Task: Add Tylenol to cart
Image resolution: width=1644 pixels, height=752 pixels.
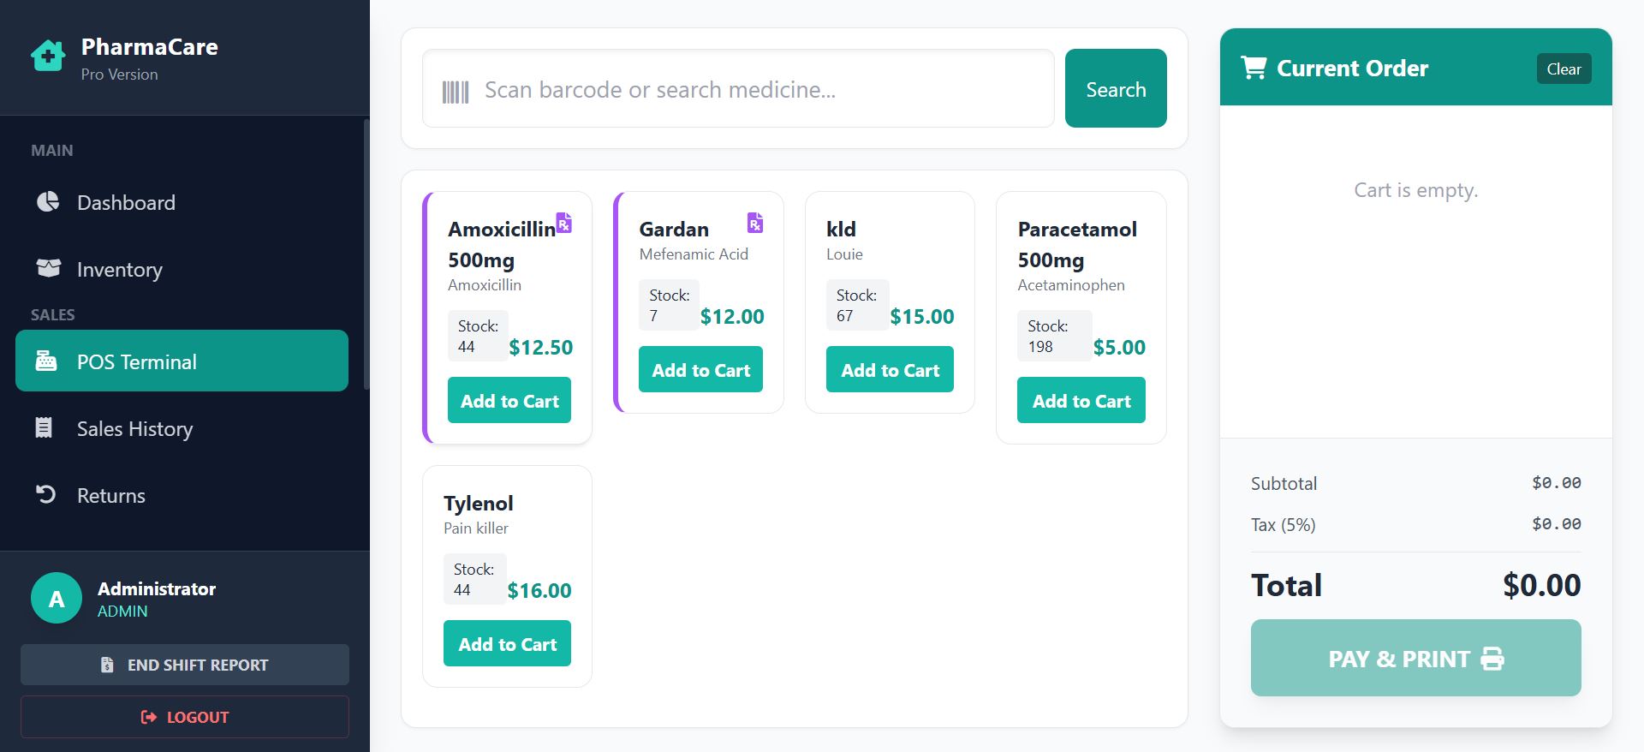Action: click(x=507, y=643)
